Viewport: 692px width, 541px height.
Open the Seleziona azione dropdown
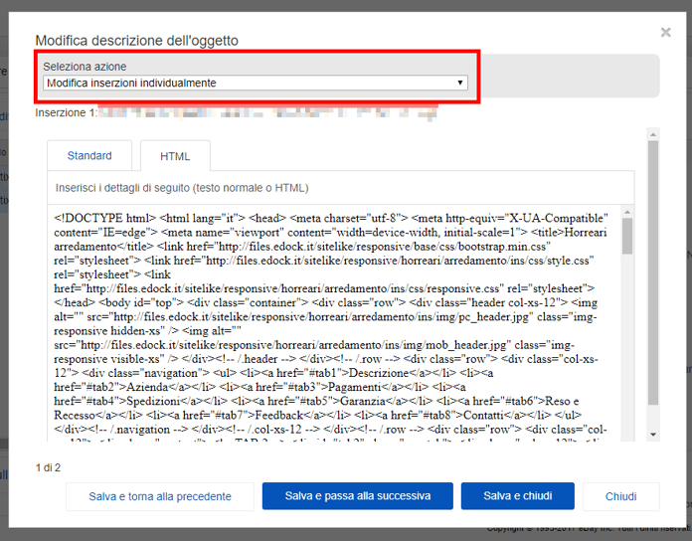click(256, 84)
